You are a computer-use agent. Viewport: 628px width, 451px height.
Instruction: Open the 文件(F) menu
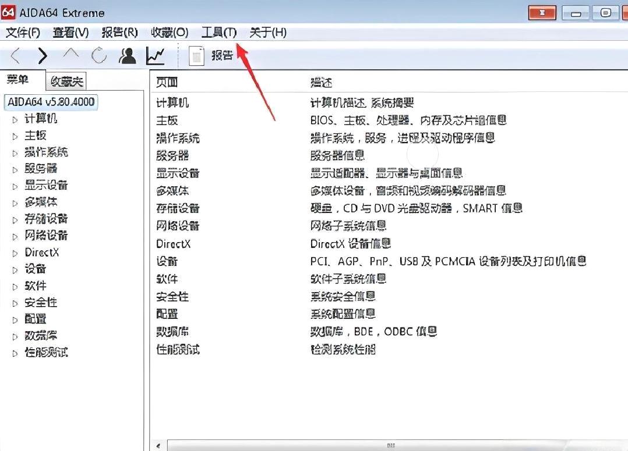click(x=23, y=33)
